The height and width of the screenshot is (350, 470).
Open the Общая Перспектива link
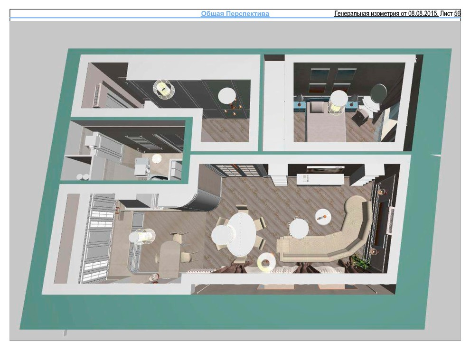[x=235, y=14]
